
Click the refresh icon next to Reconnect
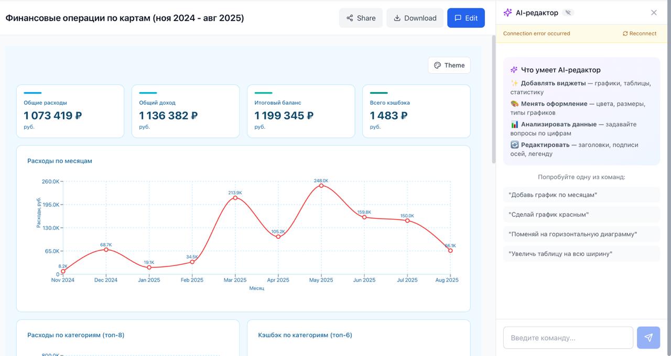point(625,34)
